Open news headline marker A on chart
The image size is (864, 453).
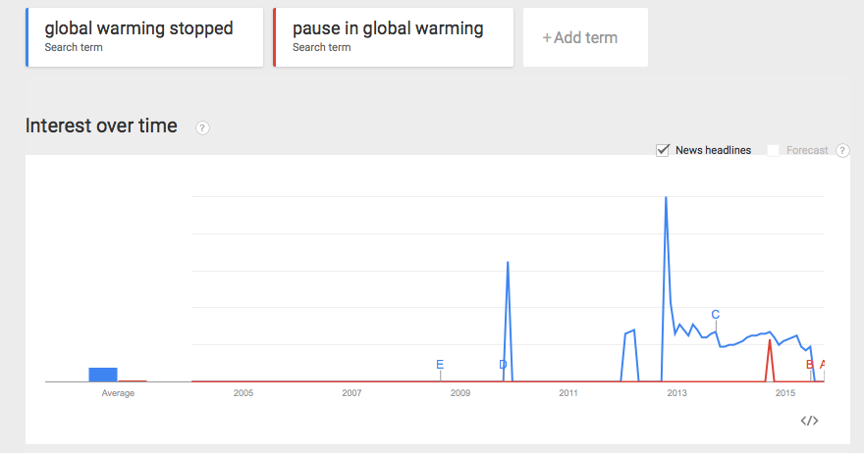(x=822, y=365)
